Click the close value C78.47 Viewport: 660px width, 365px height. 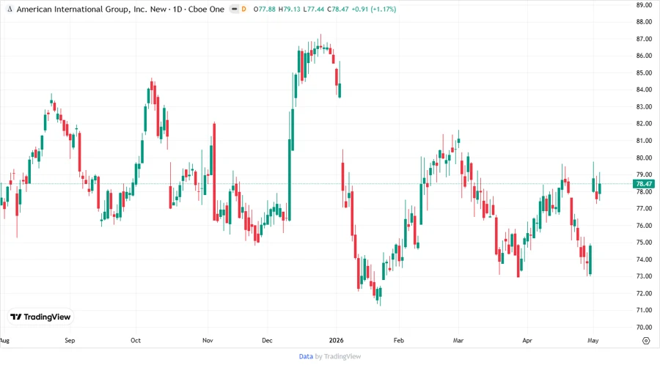point(337,10)
